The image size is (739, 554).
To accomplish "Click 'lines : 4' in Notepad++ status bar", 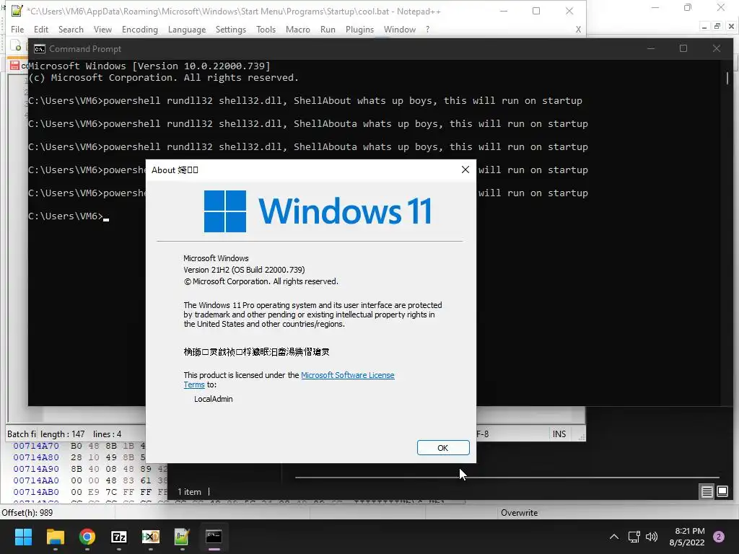I will click(x=107, y=434).
